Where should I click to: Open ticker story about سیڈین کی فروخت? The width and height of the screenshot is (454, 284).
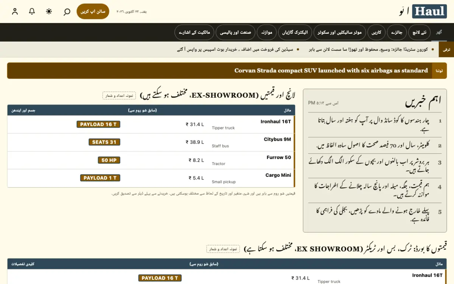(235, 50)
